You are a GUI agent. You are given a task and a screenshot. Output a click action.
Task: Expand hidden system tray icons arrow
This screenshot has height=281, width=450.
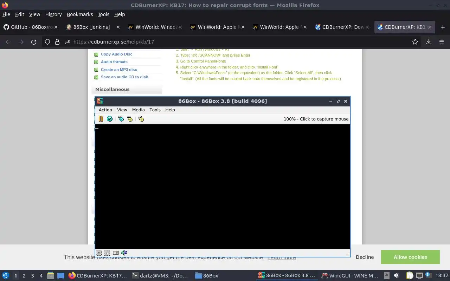pyautogui.click(x=386, y=275)
